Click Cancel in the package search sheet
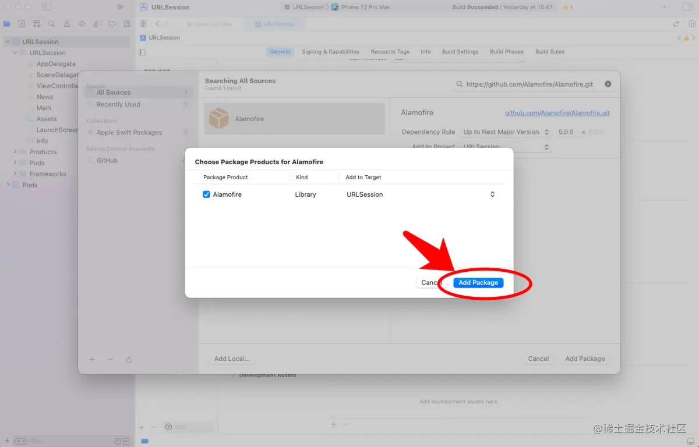699x447 pixels. coord(538,359)
